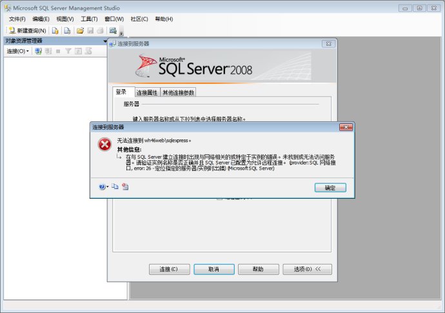
Task: Expand the 连接(O) dropdown in Object Explorer
Action: click(18, 51)
